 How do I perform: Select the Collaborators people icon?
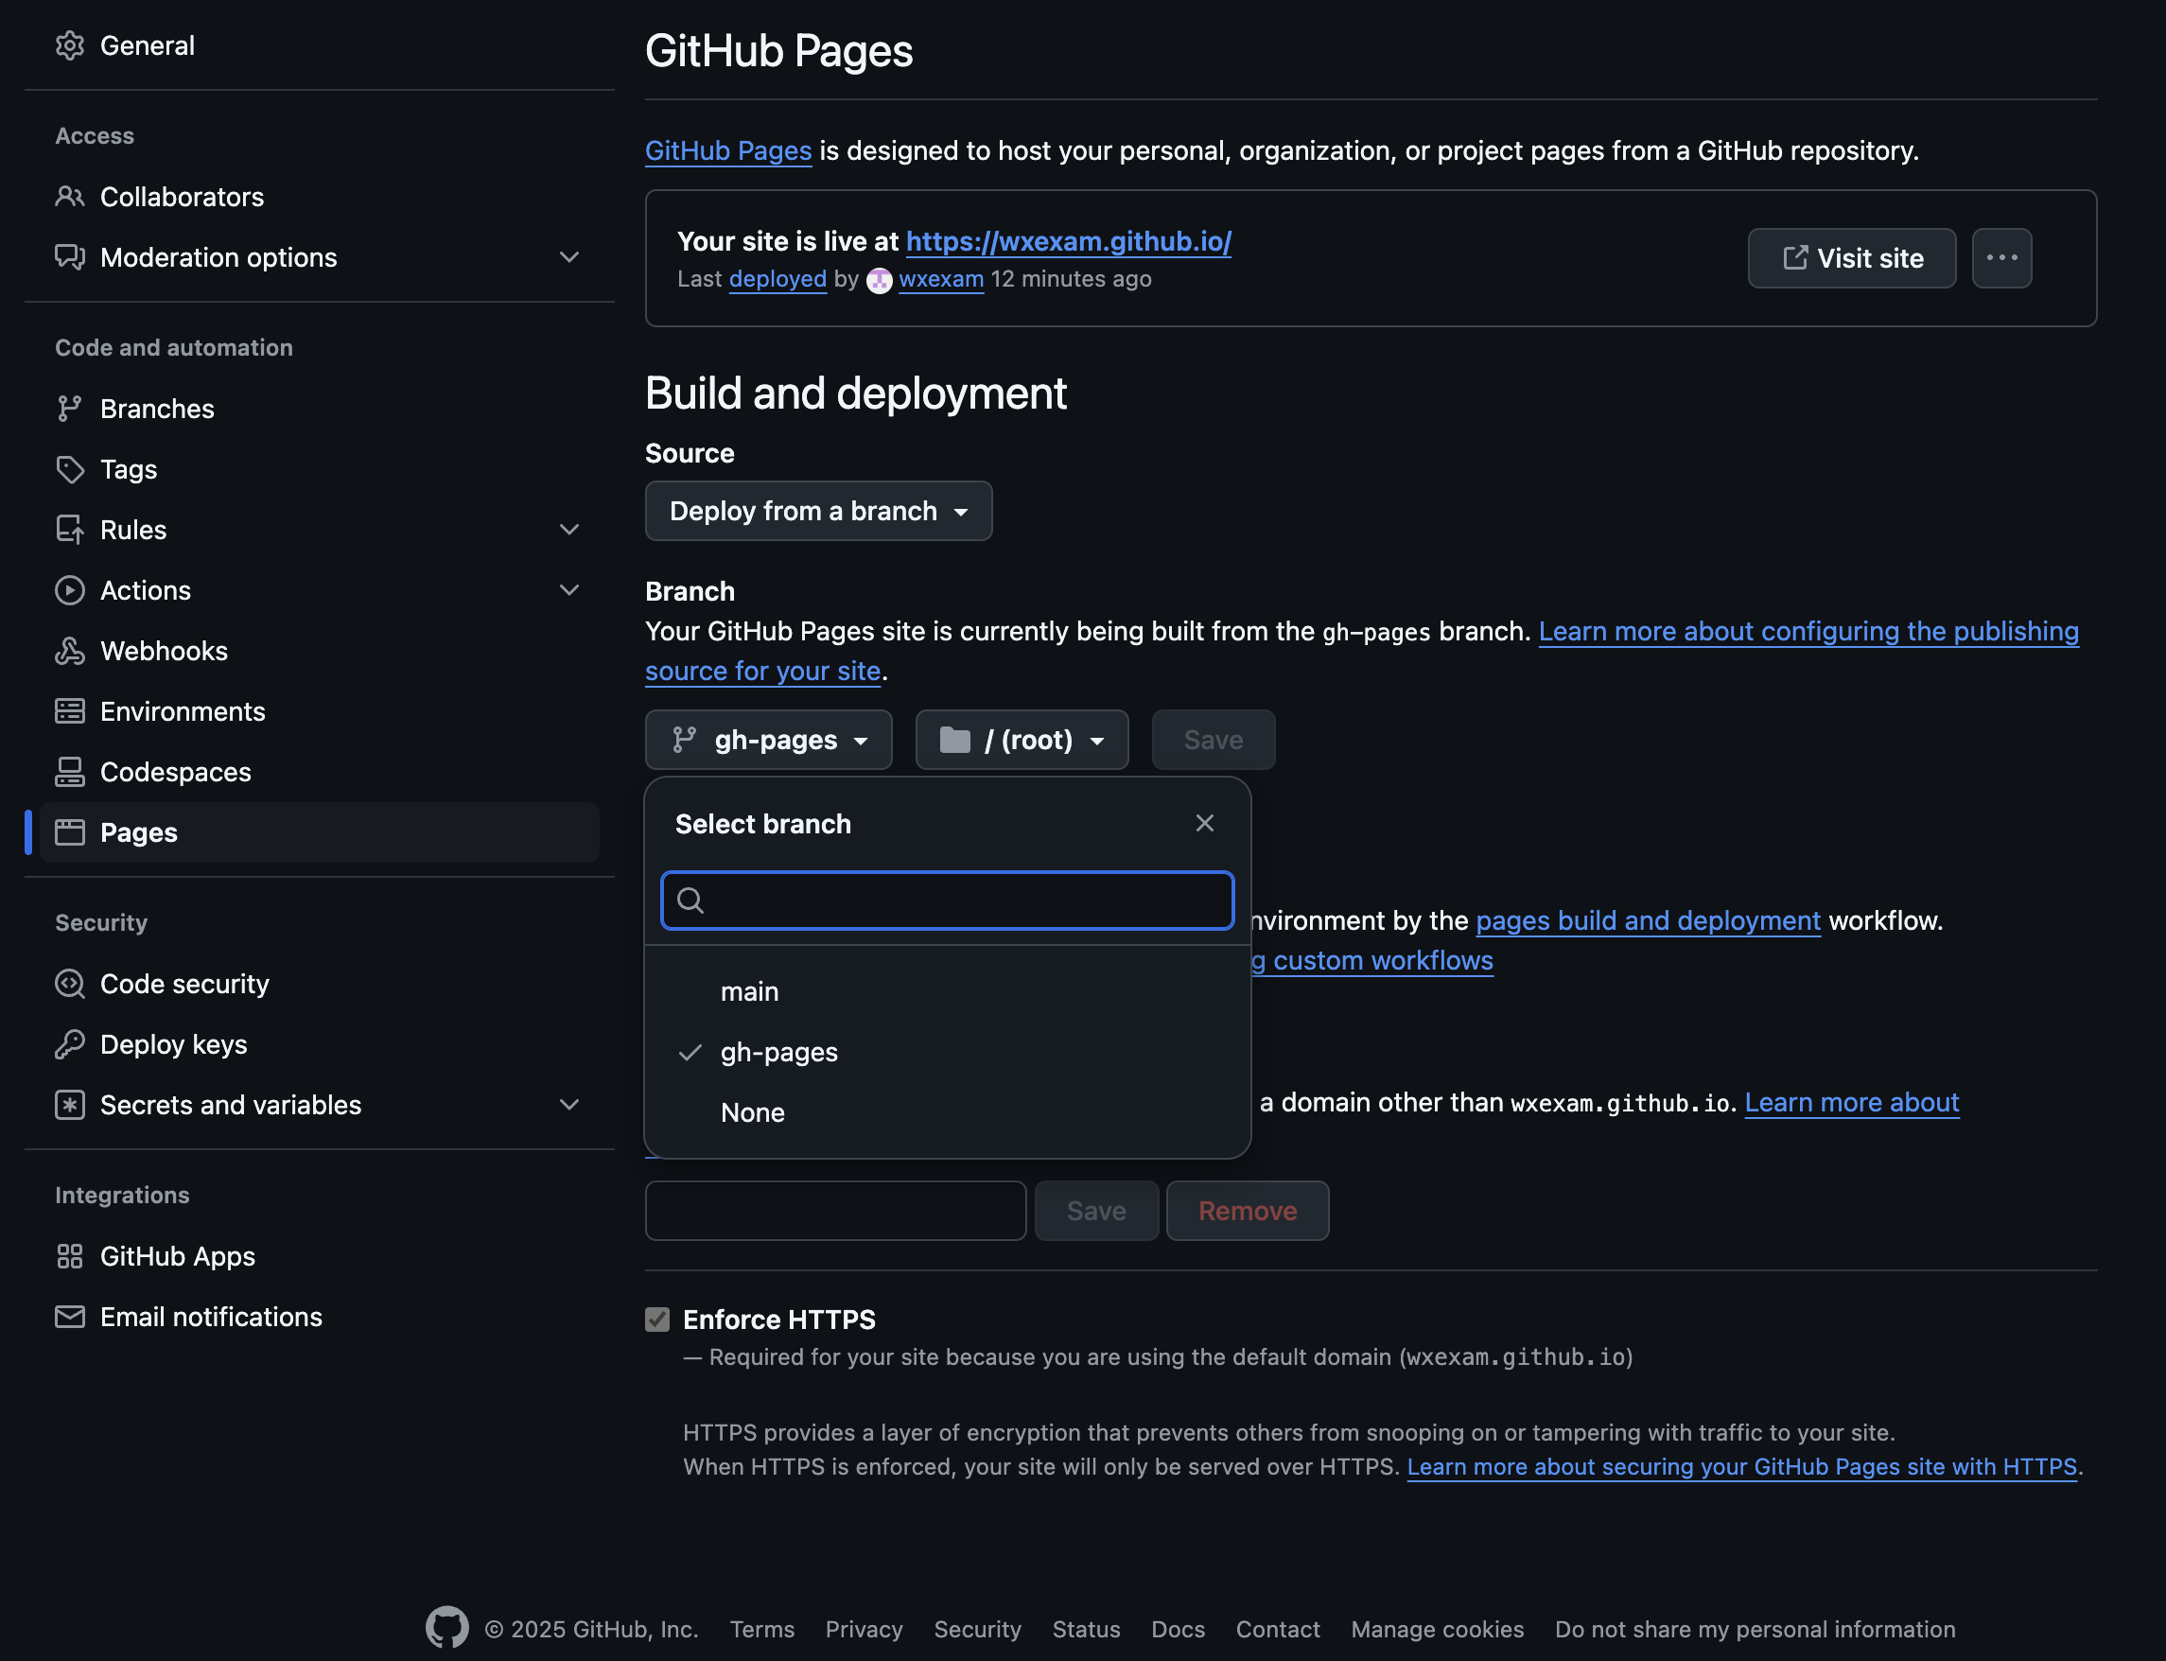(x=69, y=196)
